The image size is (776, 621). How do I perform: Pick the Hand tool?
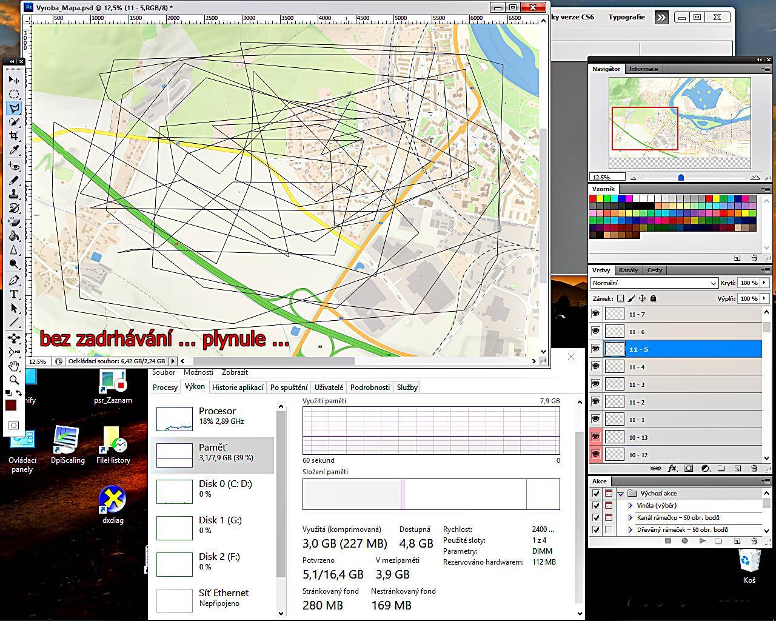14,366
